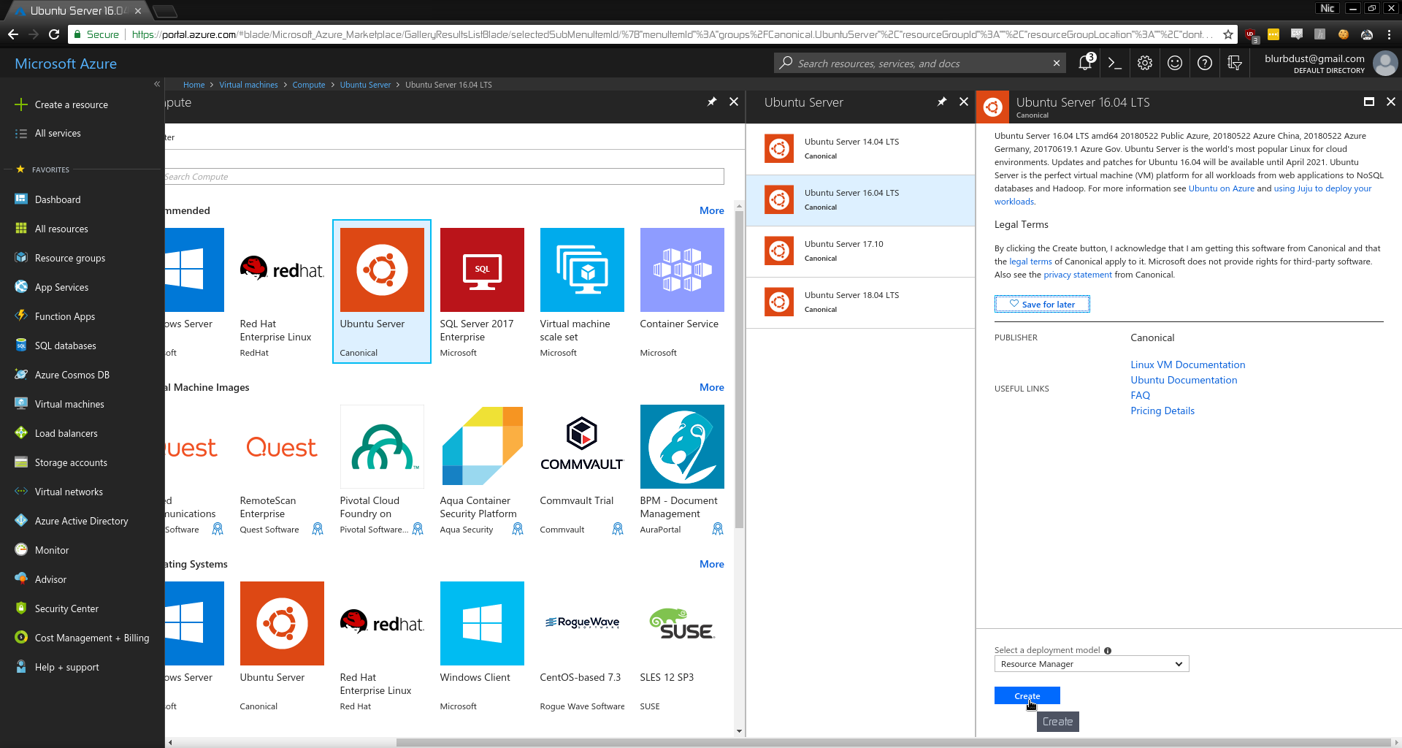The image size is (1402, 748).
Task: Click the Advisor icon in the sidebar
Action: 21,579
